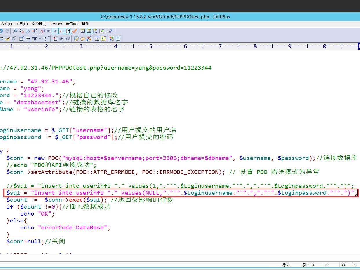Toggle the Hx hex viewer

point(49,31)
